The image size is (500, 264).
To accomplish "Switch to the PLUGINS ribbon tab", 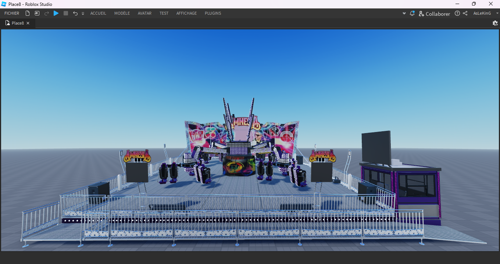I will coord(213,13).
